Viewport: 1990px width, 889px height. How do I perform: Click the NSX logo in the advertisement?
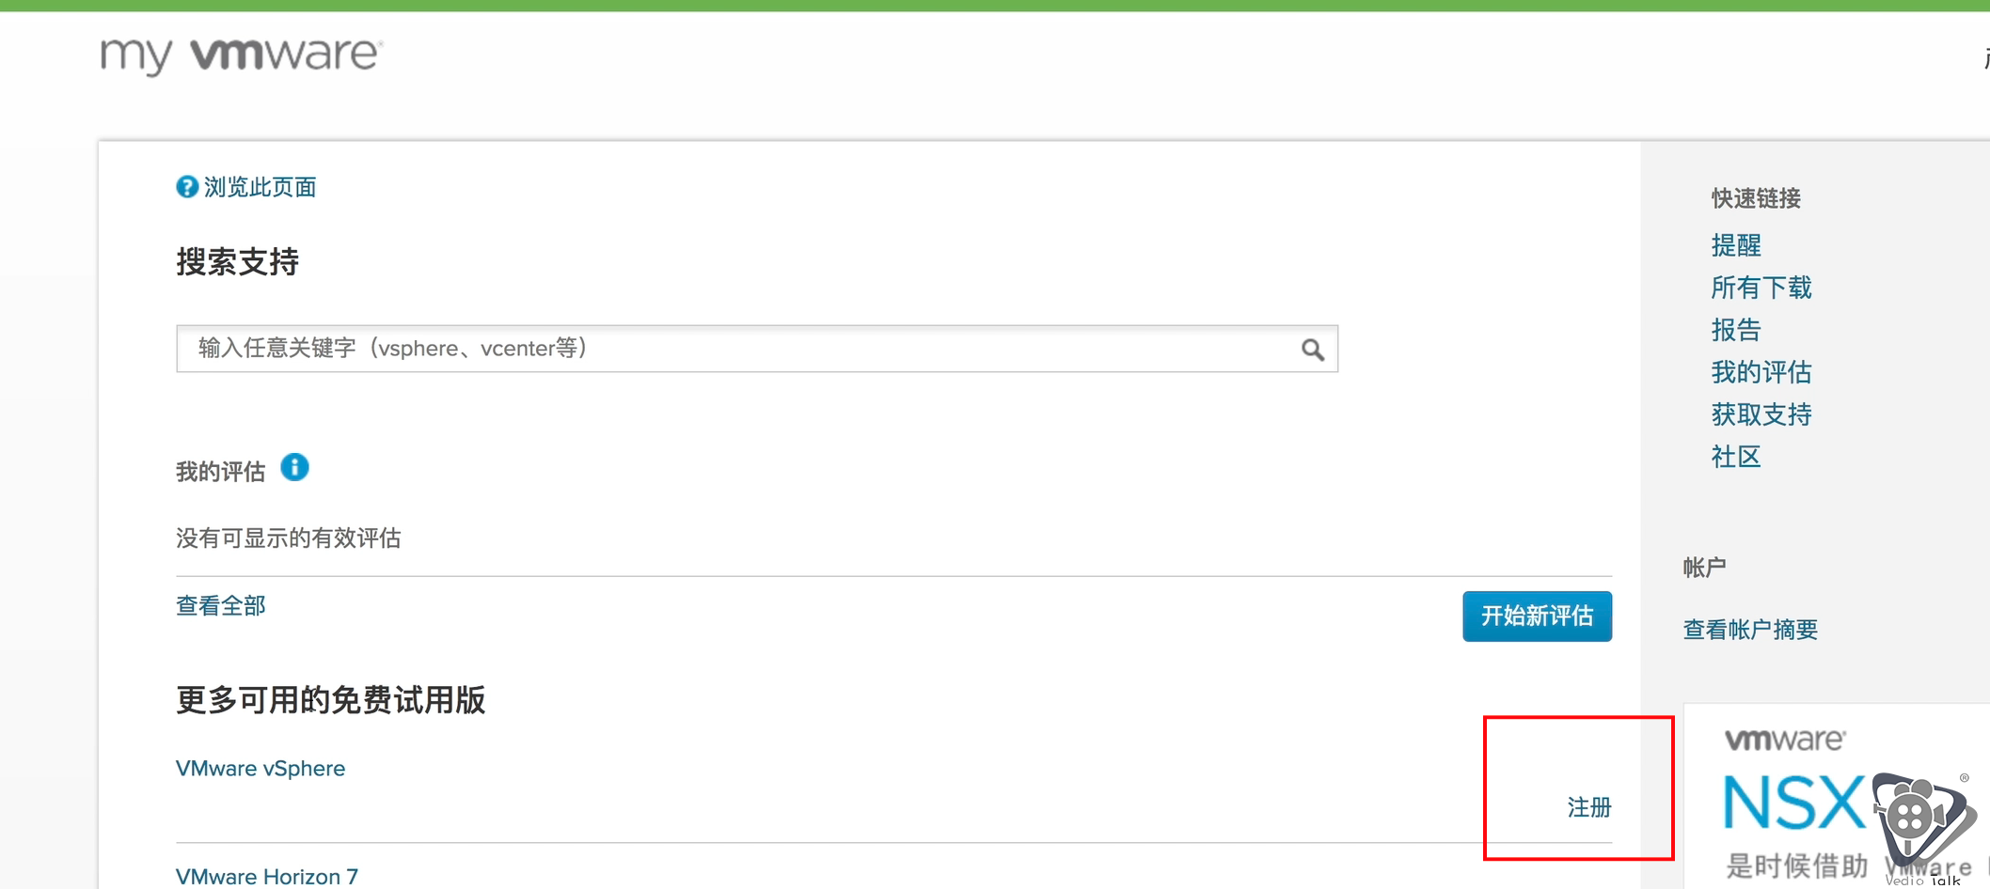click(x=1793, y=803)
